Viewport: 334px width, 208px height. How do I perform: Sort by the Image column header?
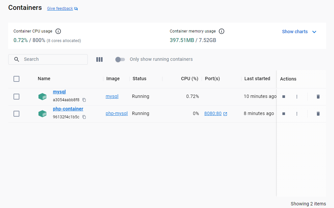113,79
